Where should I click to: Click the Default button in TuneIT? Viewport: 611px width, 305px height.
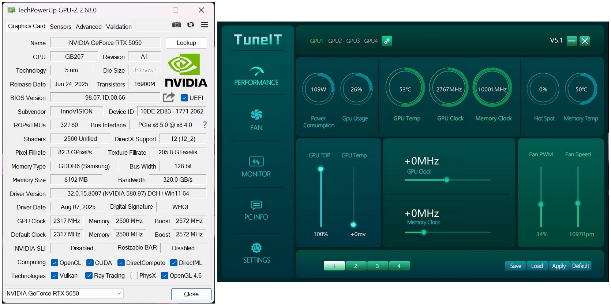click(x=581, y=266)
